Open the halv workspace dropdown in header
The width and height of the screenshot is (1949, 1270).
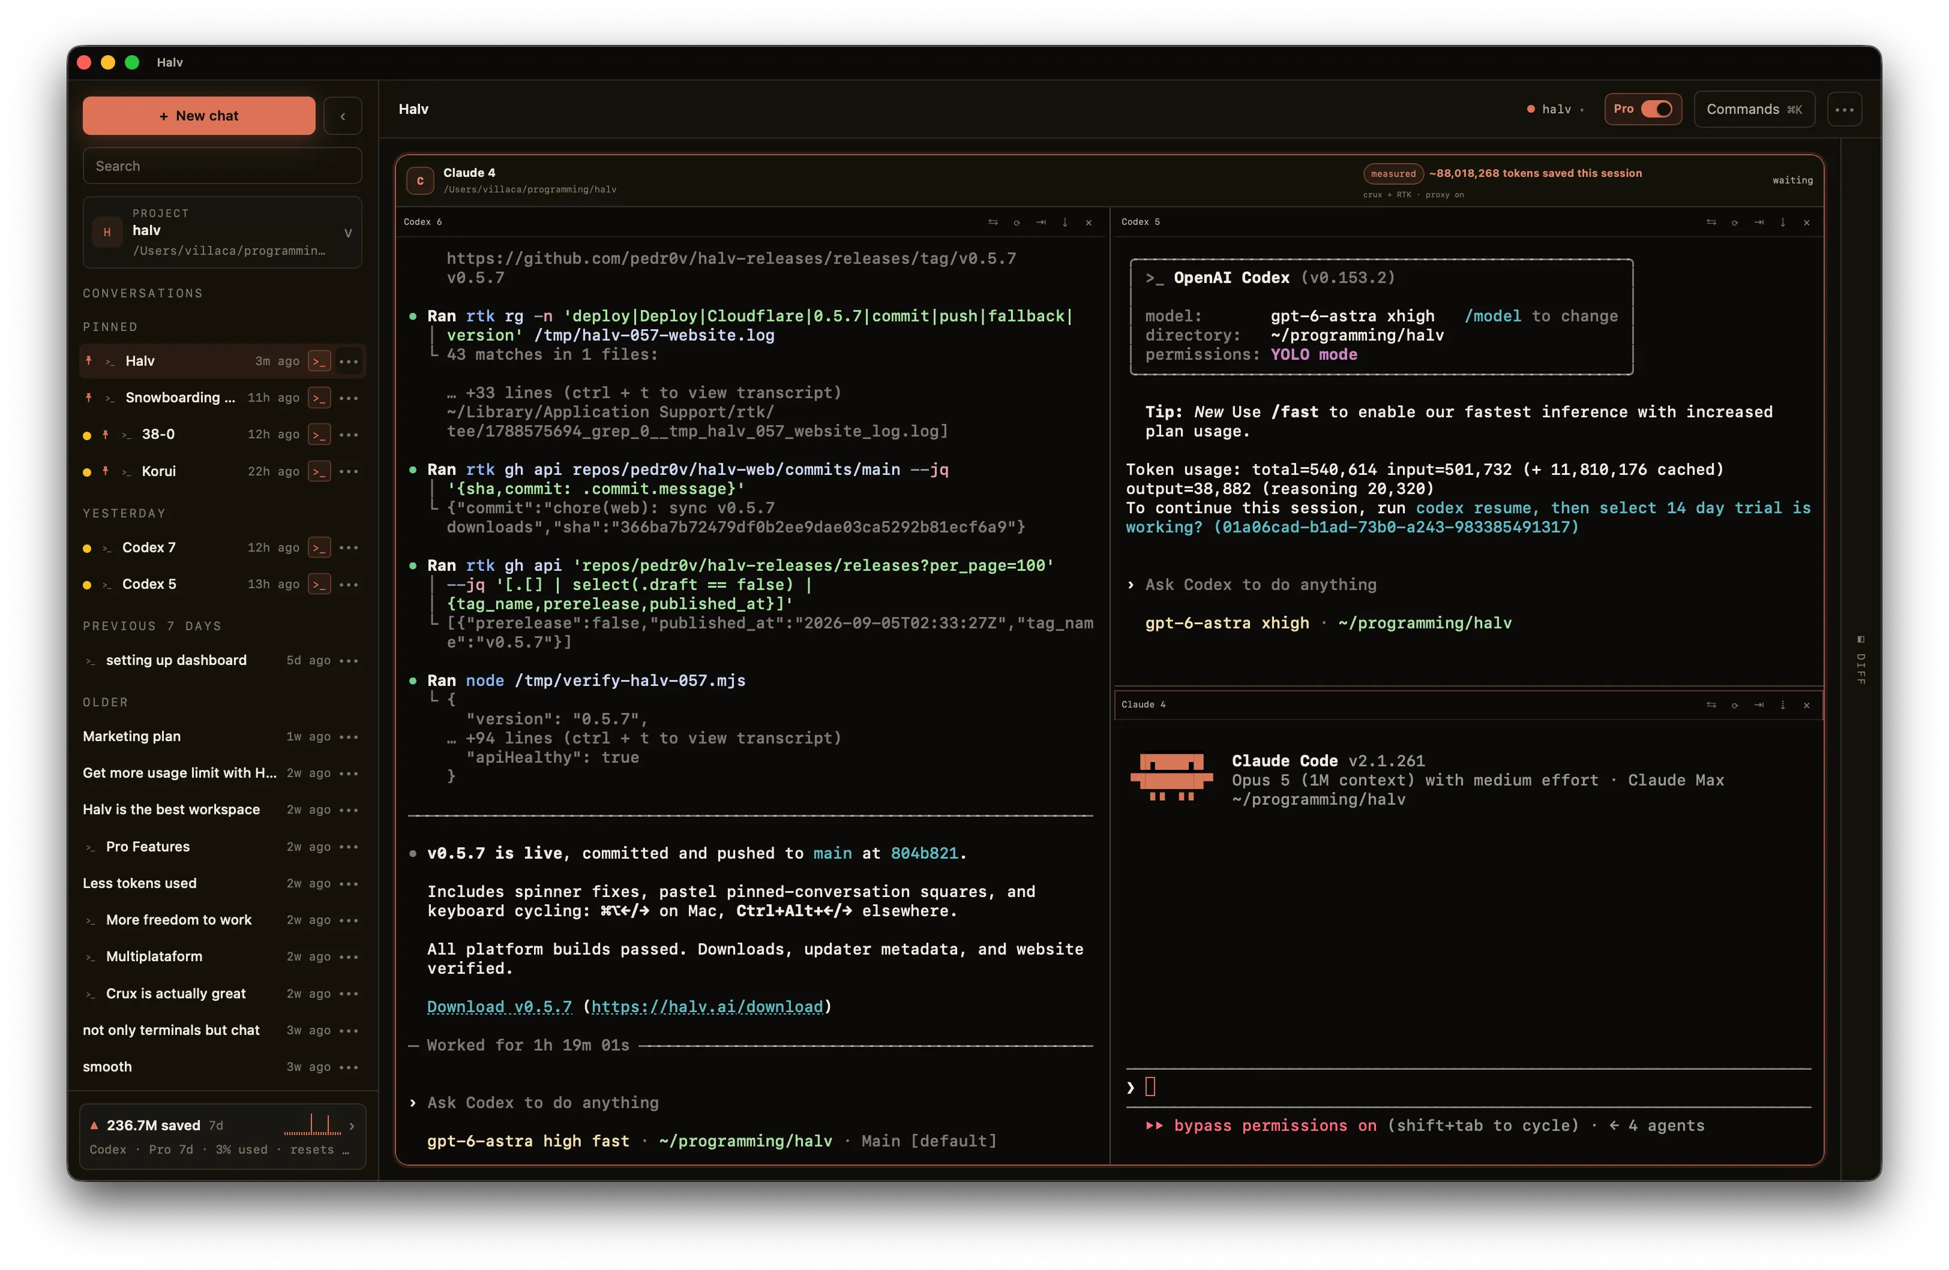1555,109
